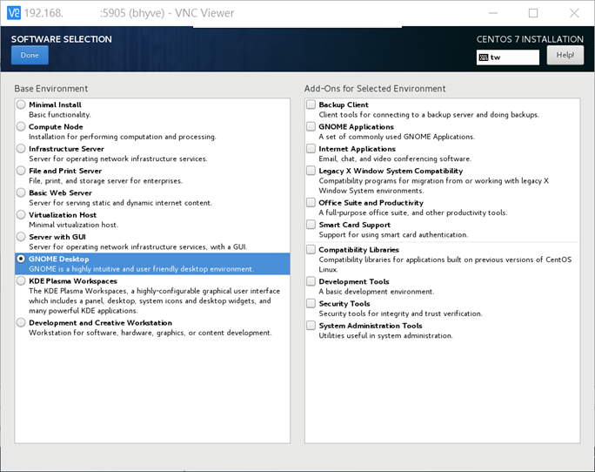Select Server with GUI radio button
The height and width of the screenshot is (472, 595).
(x=21, y=236)
